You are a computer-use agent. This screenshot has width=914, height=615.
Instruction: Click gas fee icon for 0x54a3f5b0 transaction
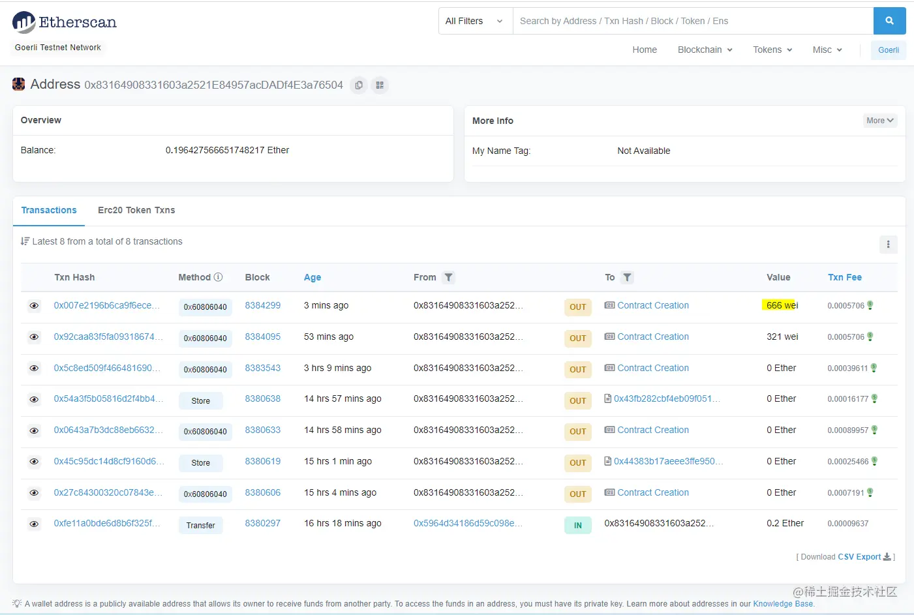click(875, 398)
